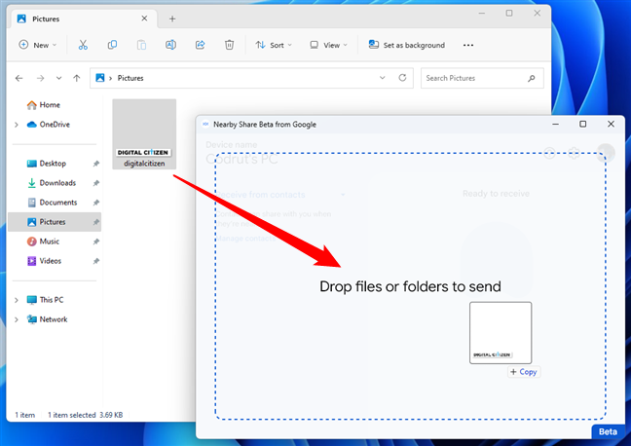Open Videos in the navigation pane
The image size is (631, 446).
pos(44,261)
